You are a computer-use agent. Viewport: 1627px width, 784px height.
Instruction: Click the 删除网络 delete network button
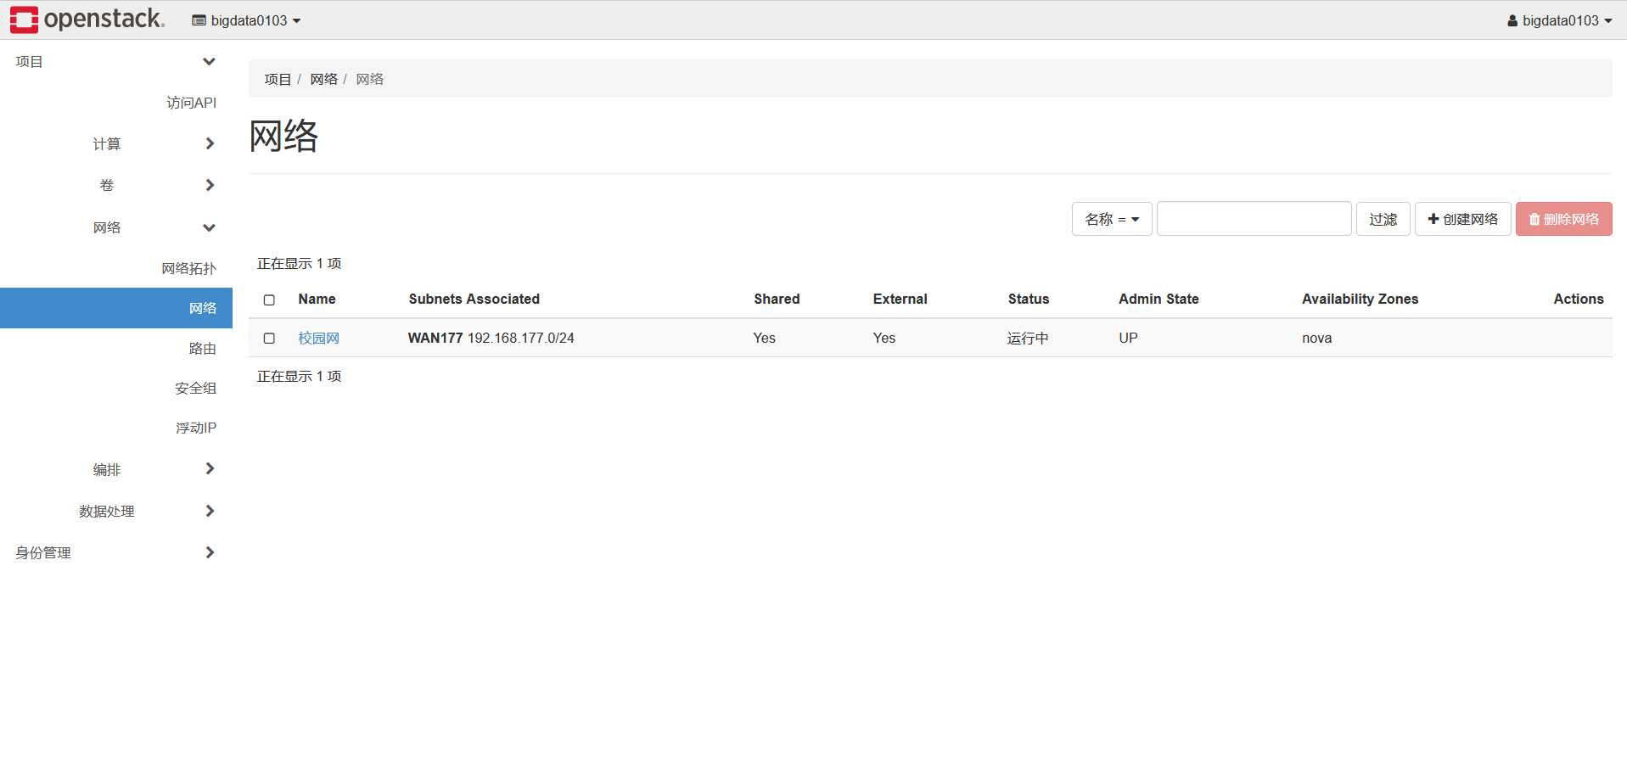(1563, 219)
